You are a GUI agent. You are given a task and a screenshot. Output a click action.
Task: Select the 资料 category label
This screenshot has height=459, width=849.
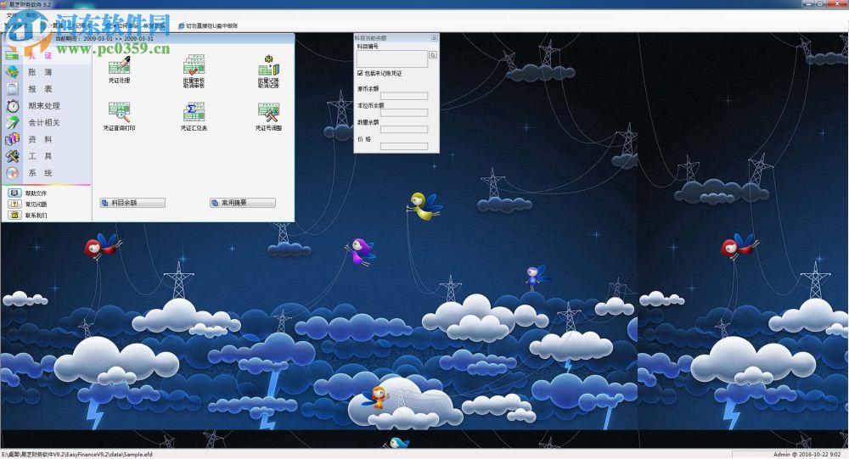41,139
